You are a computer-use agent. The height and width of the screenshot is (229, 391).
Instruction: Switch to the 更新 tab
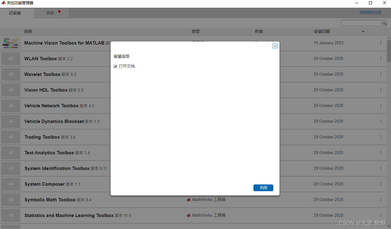click(x=50, y=13)
